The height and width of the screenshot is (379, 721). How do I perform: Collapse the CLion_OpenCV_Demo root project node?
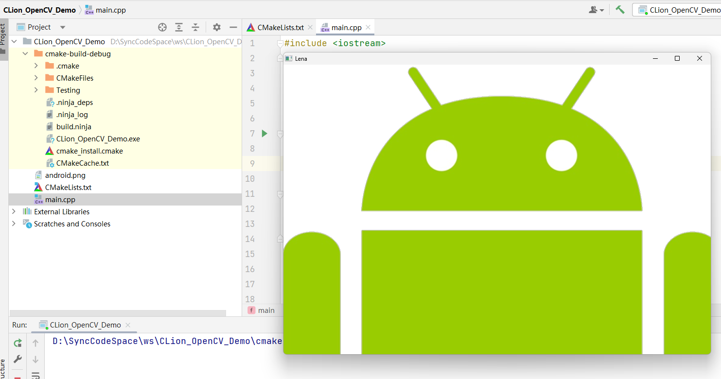click(14, 41)
